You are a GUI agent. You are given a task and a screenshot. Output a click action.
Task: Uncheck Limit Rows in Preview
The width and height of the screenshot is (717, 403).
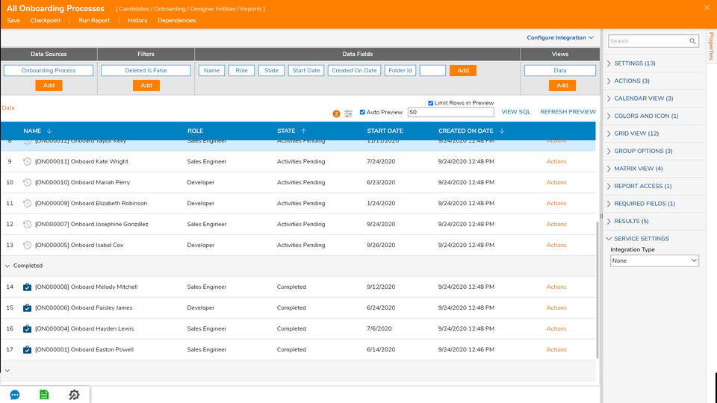coord(431,103)
